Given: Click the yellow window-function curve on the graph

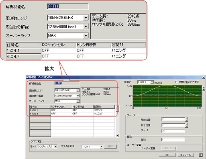Looking at the screenshot, I should [167, 86].
